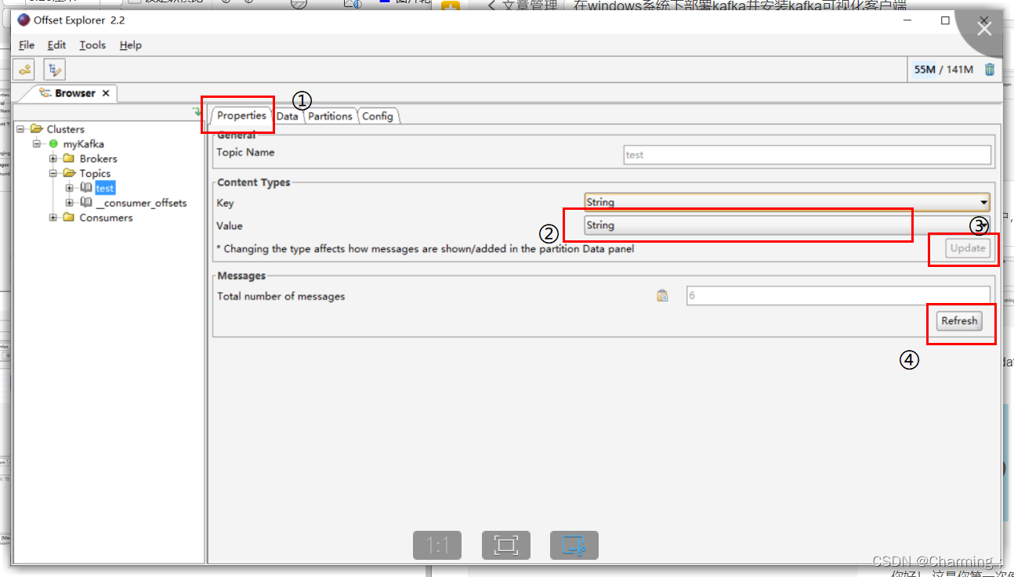Image resolution: width=1014 pixels, height=577 pixels.
Task: Switch to the Config tab
Action: (x=378, y=116)
